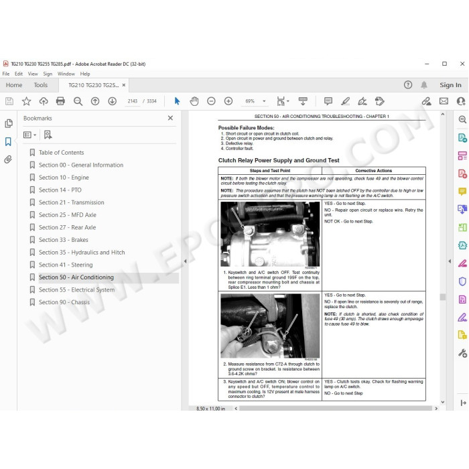Toggle the Bookmarks panel icon
469x469 pixels.
tap(8, 141)
